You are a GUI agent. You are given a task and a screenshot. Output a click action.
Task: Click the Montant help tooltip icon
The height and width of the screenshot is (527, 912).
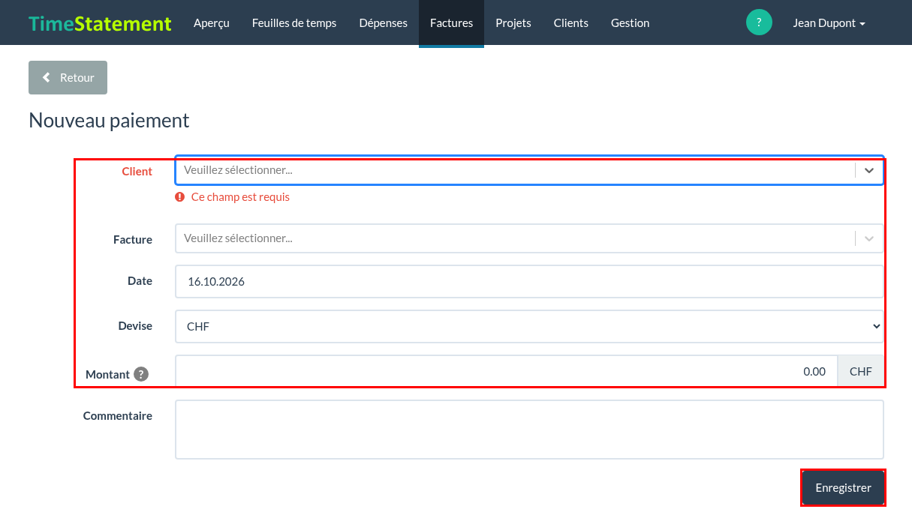pos(141,374)
